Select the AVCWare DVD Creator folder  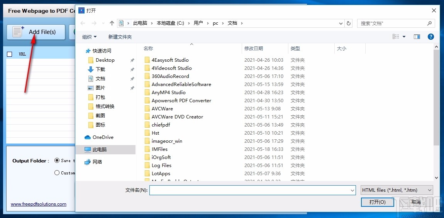pos(177,117)
